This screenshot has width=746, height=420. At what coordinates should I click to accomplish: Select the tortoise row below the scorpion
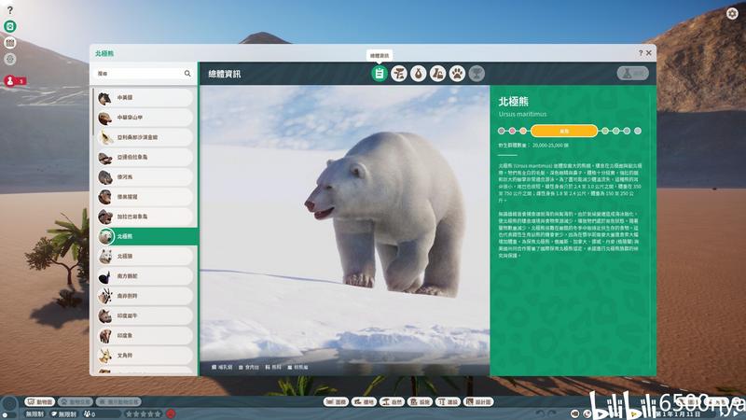pos(145,157)
